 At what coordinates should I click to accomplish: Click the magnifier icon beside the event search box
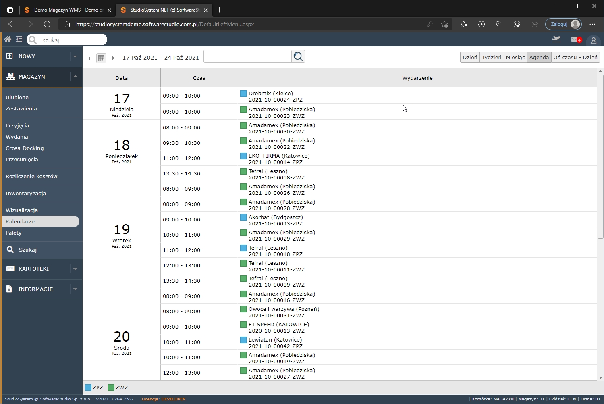pos(298,56)
